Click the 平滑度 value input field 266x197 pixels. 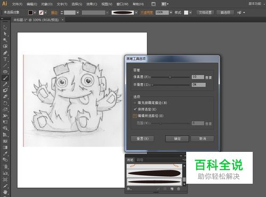(198, 85)
